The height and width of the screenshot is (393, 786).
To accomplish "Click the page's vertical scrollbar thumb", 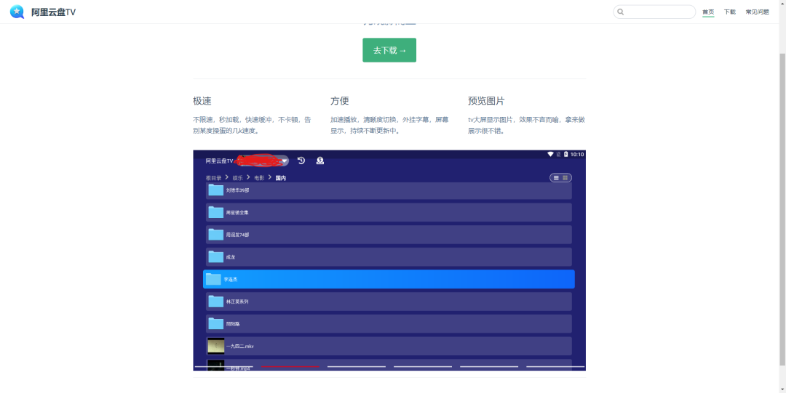I will coord(782,208).
